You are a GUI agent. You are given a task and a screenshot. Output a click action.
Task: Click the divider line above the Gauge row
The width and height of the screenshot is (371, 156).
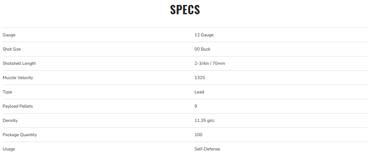pos(185,28)
